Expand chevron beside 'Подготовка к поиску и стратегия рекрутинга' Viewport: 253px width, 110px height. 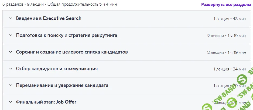(11, 35)
